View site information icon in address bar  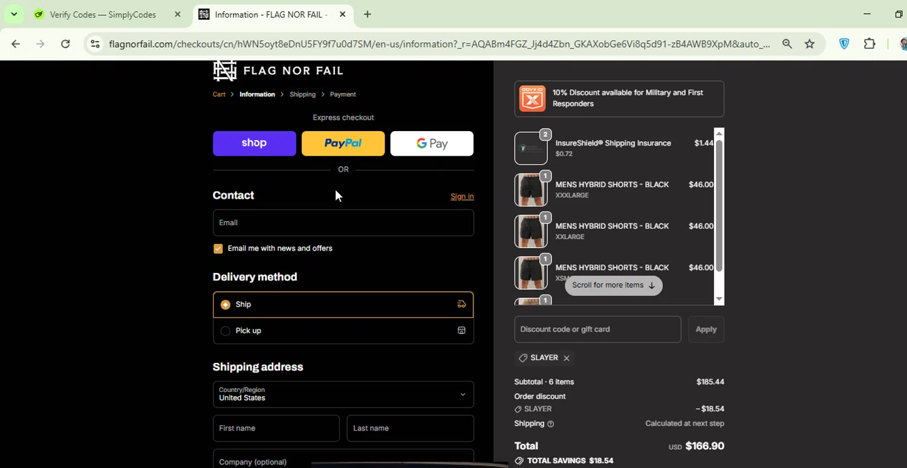click(94, 44)
